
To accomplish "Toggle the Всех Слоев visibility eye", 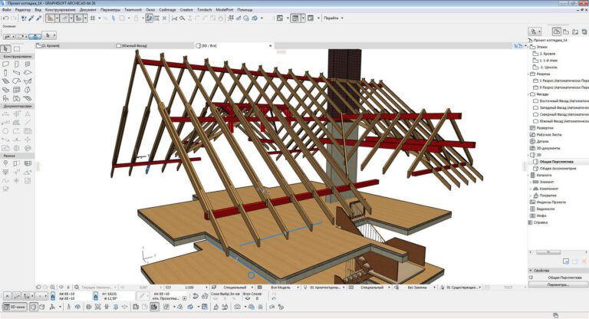I will pos(248,298).
